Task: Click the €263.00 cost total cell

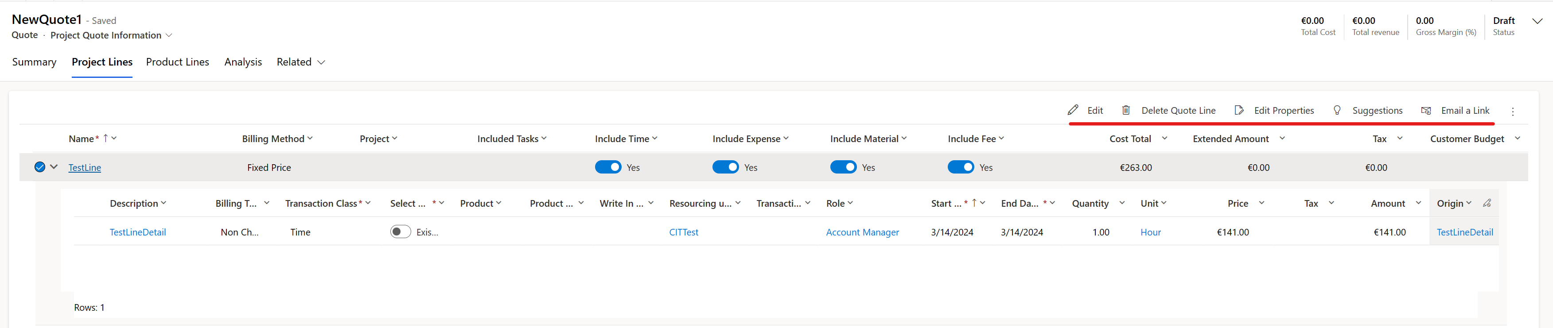Action: [1135, 168]
